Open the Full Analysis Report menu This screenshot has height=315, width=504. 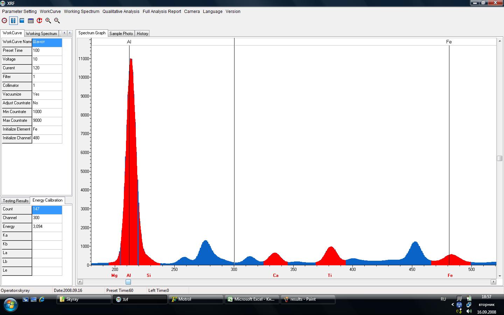coord(162,11)
